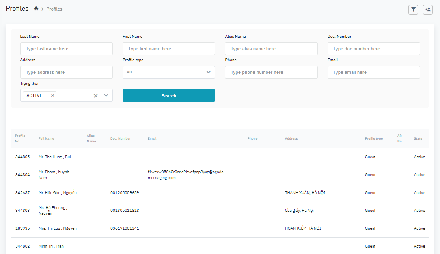440x254 pixels.
Task: Click into the Address input field
Action: tap(66, 72)
